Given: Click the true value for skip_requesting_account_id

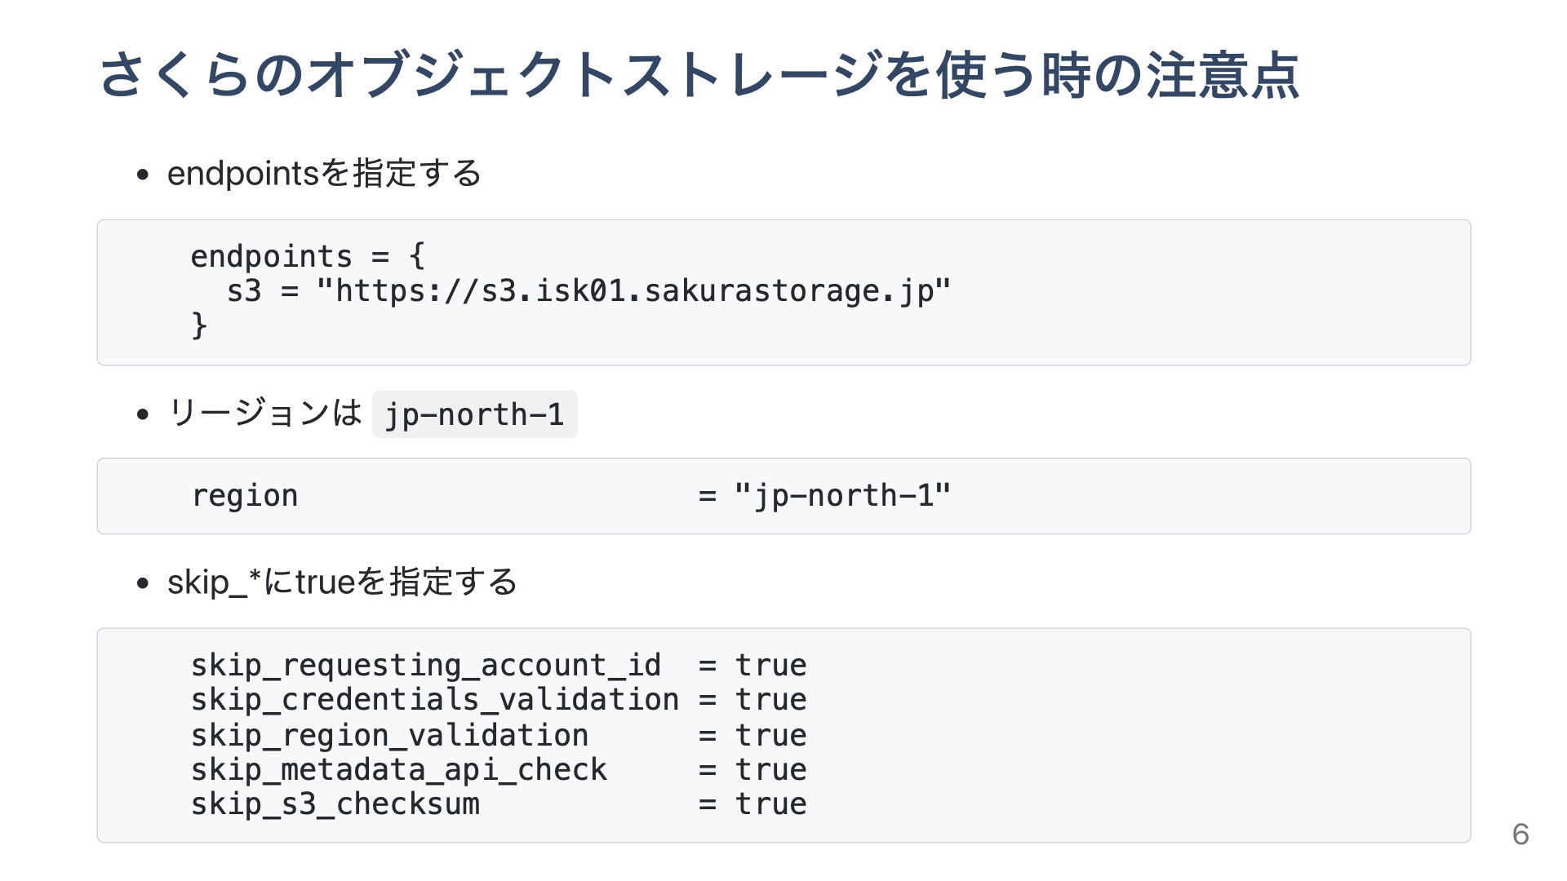Looking at the screenshot, I should [770, 666].
